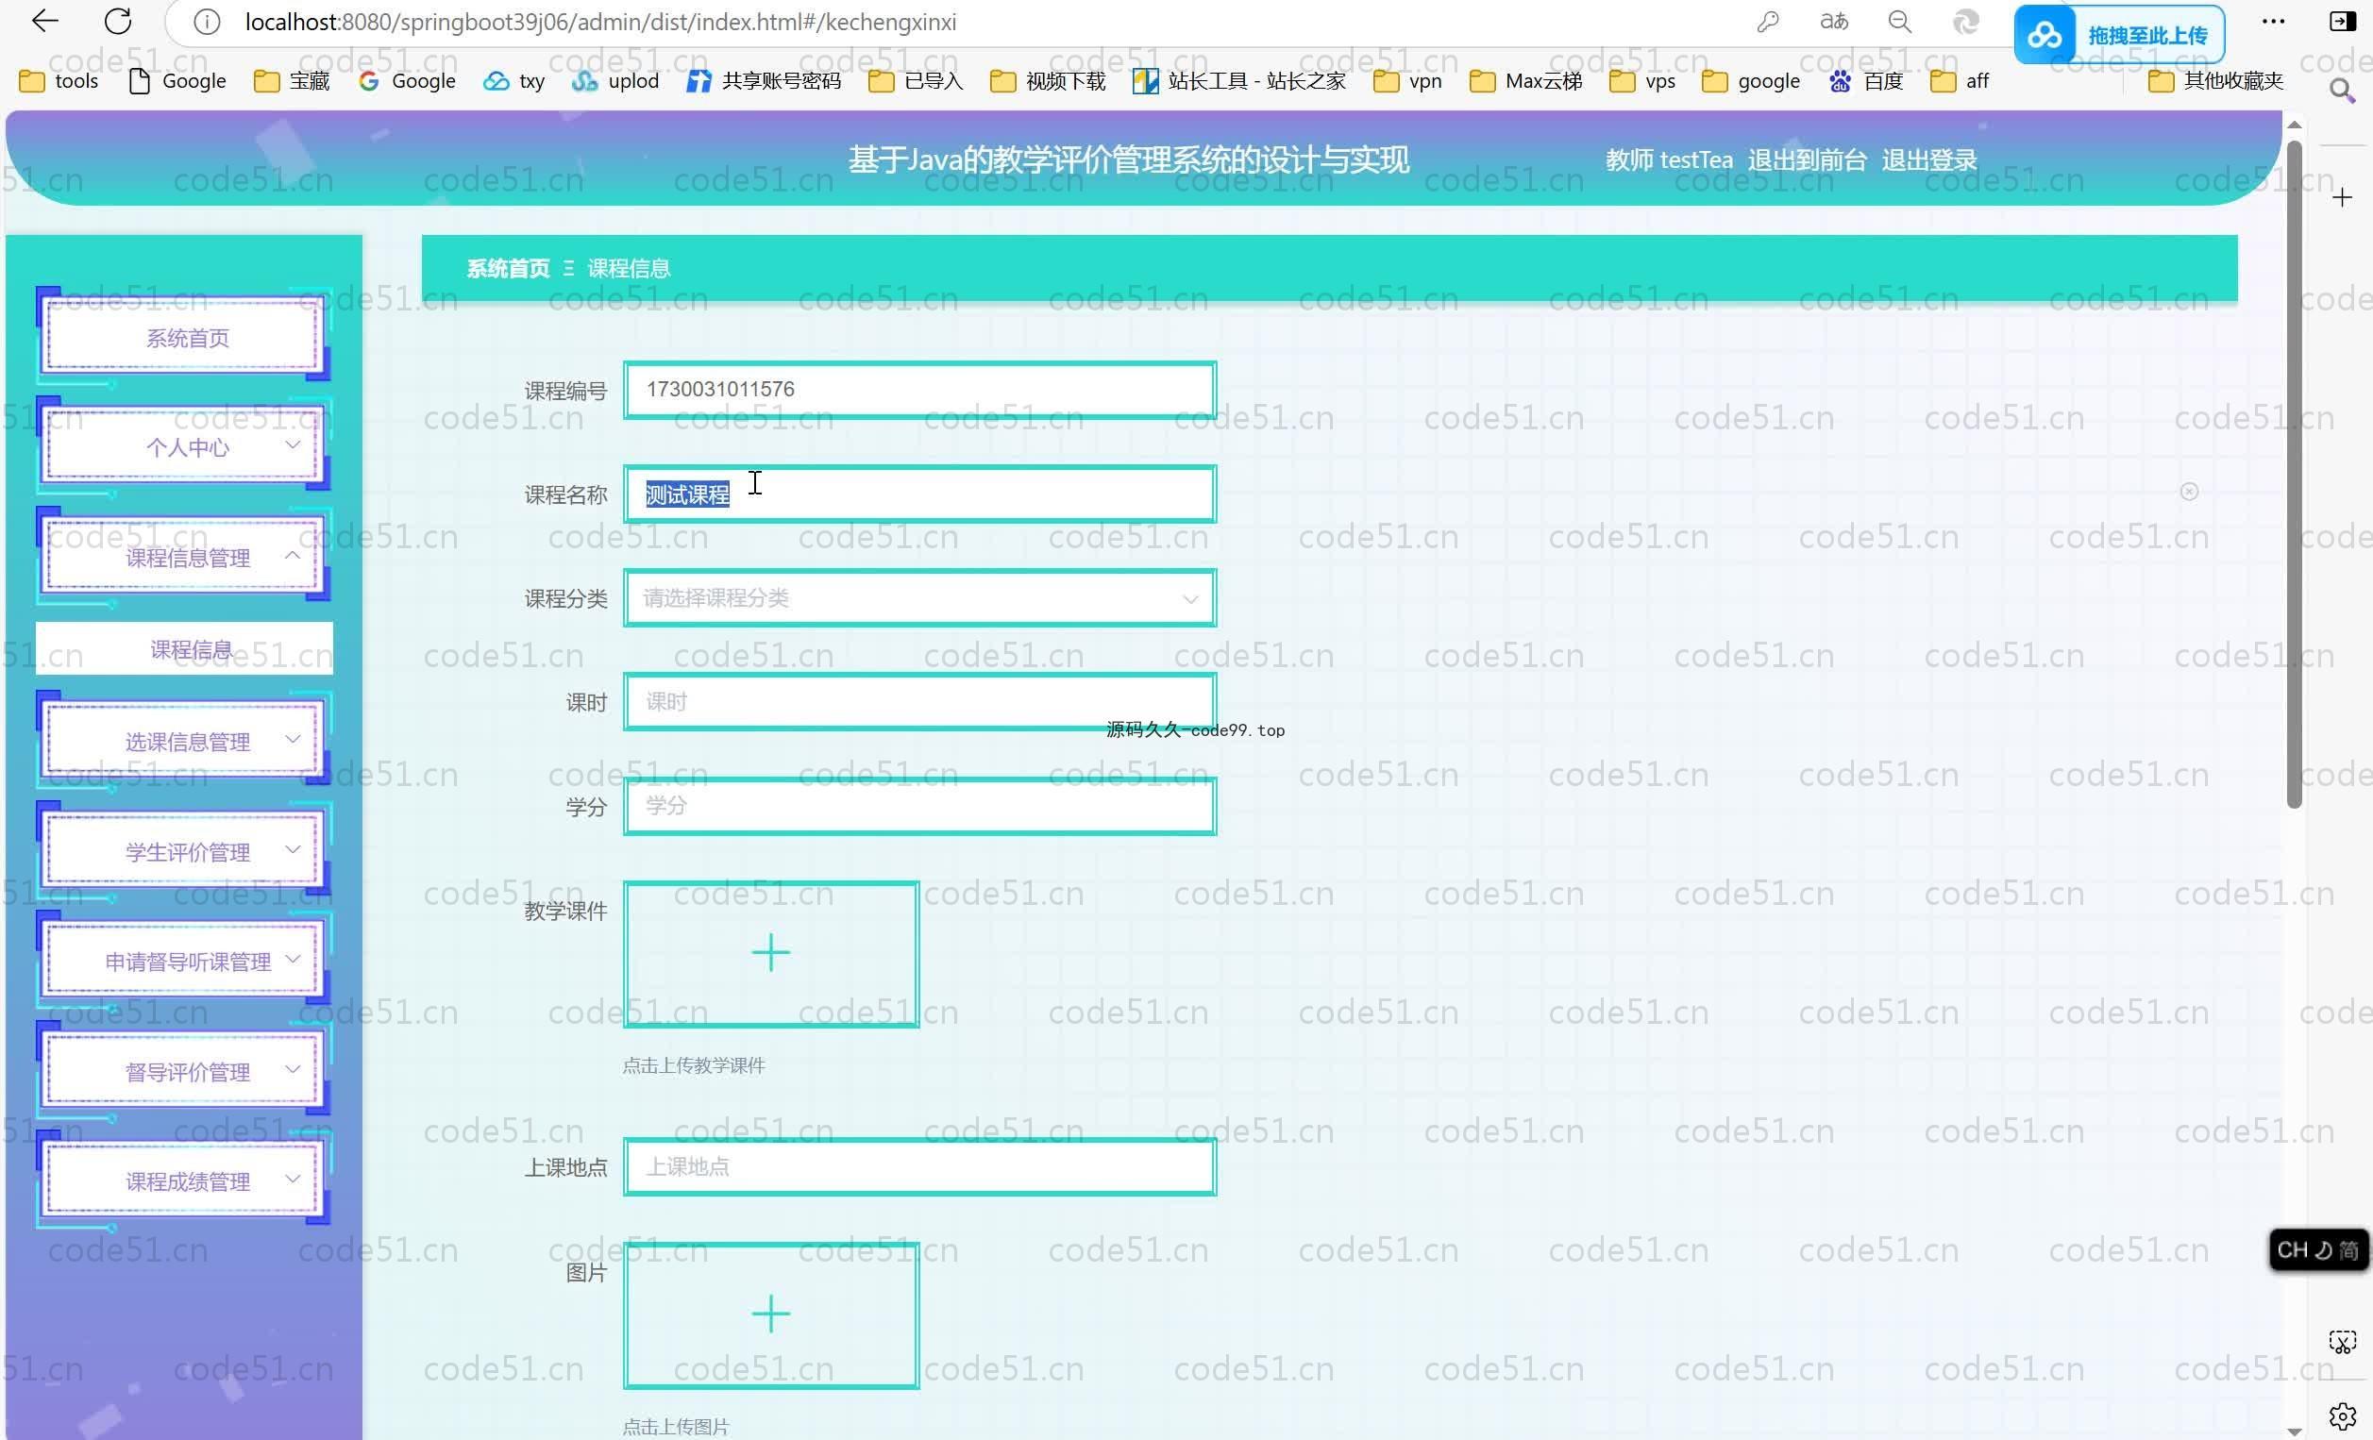Screen dimensions: 2373x1440
Task: Click the 系统首页 breadcrumb link
Action: 508,269
